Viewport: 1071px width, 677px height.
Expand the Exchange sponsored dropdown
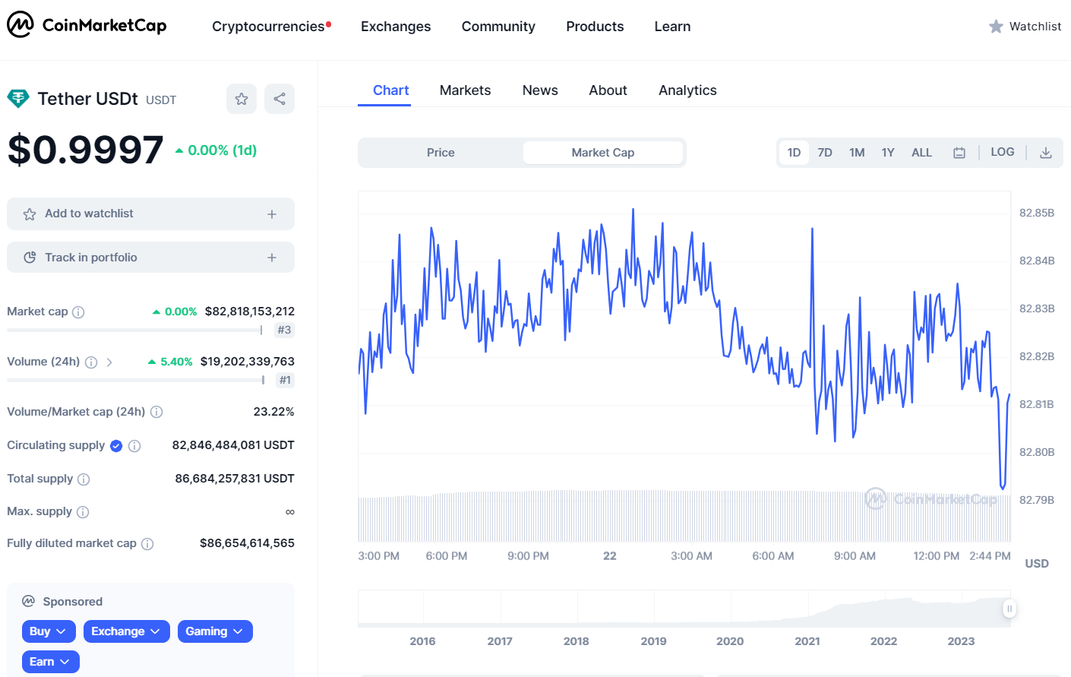[126, 631]
